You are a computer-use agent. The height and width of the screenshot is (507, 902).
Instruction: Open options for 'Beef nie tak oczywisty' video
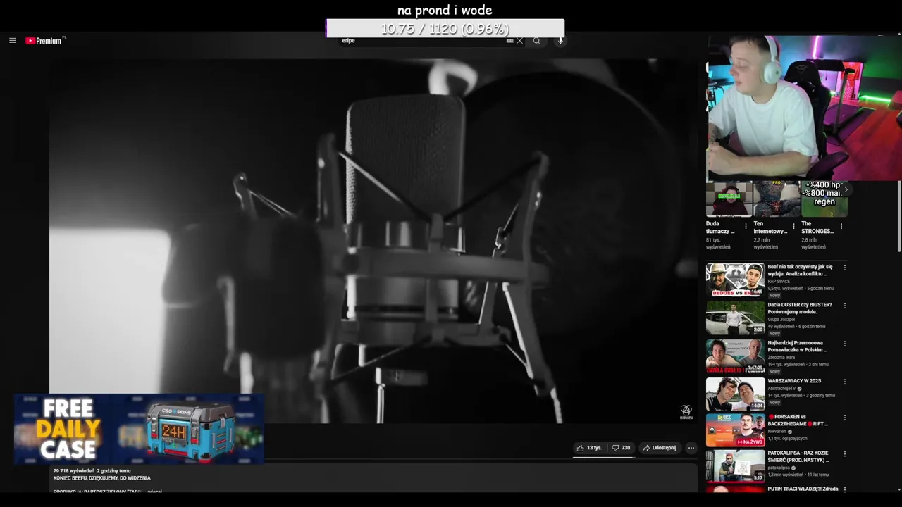pos(845,268)
